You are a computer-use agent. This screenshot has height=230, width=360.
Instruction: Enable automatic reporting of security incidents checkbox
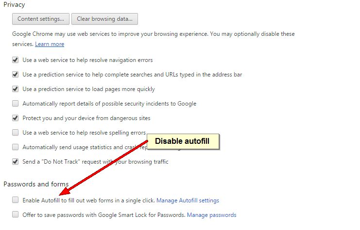(x=16, y=104)
